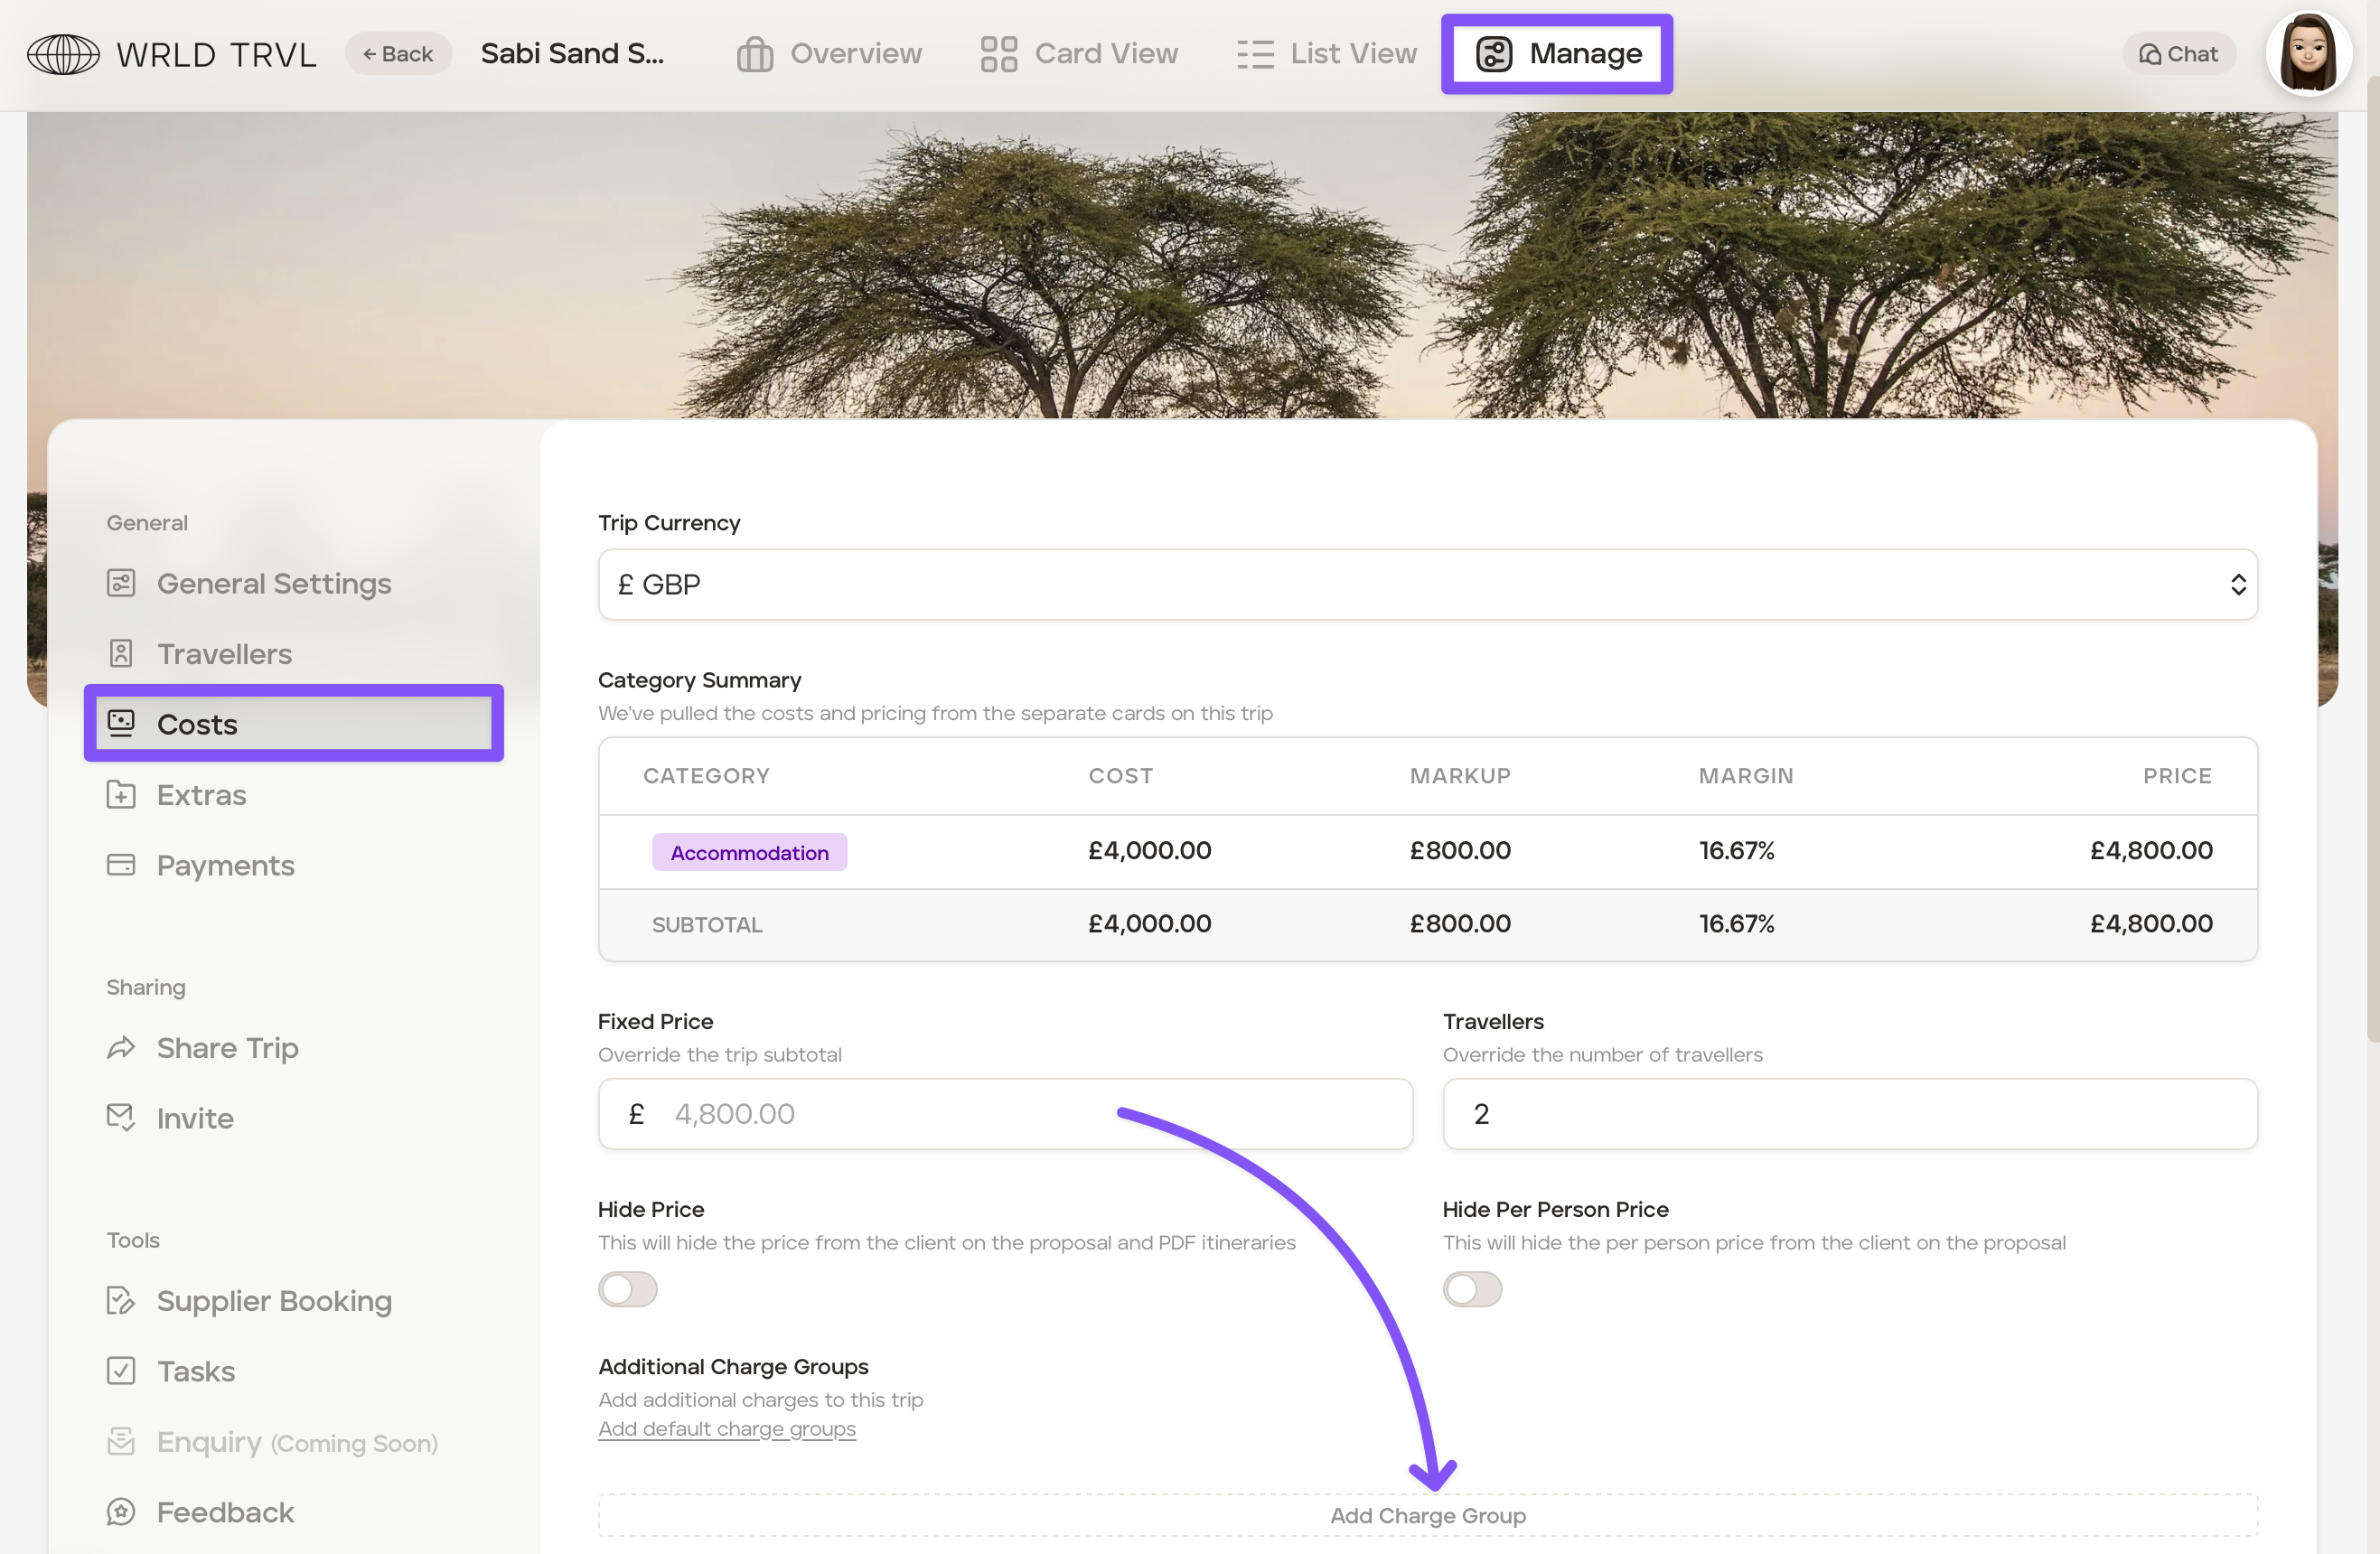Click the Back button
The height and width of the screenshot is (1554, 2380).
(x=398, y=54)
